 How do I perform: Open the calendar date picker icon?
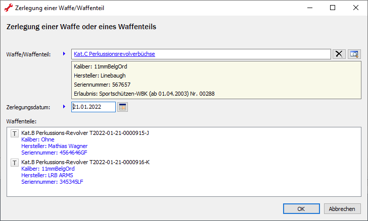click(122, 107)
